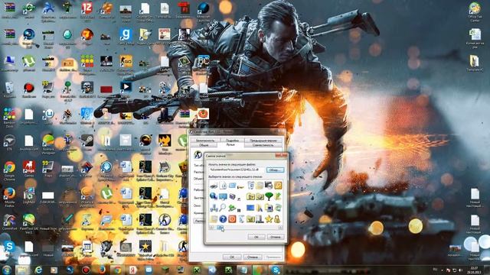Select the Bandicam red circle desktop icon
This screenshot has width=490, height=275.
(x=29, y=90)
